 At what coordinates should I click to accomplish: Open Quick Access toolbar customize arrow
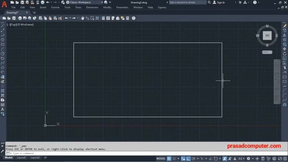(110, 2)
